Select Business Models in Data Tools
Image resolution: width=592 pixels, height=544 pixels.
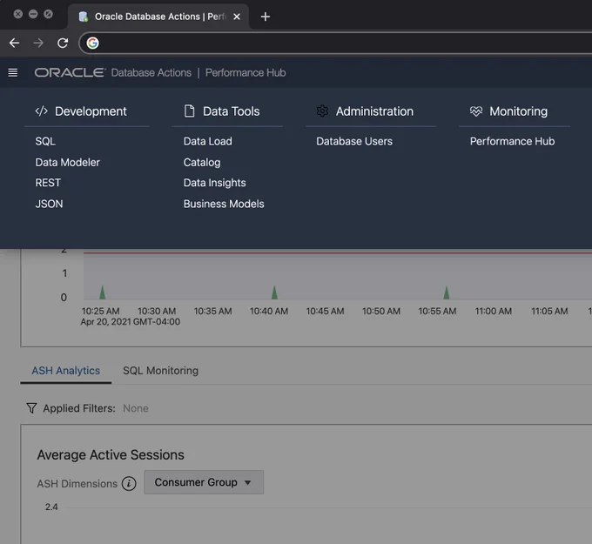click(x=224, y=204)
